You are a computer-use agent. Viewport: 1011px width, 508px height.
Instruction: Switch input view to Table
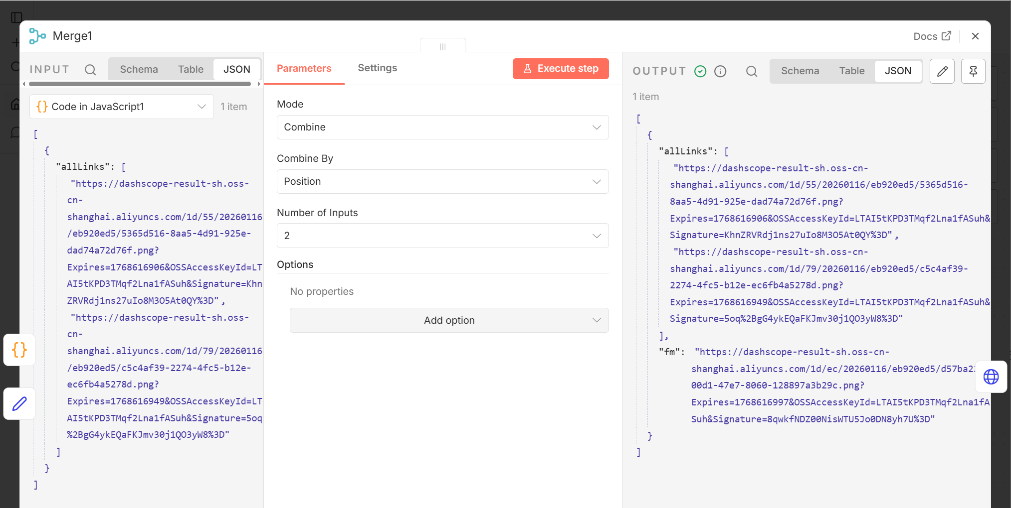191,69
